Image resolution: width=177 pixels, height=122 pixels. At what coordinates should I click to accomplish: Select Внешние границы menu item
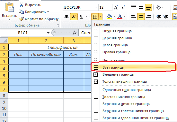coord(134,74)
